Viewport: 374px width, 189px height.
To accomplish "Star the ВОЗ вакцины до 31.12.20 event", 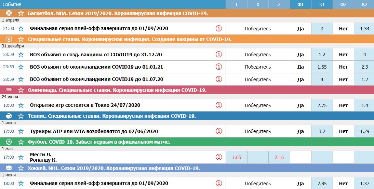I will click(x=21, y=55).
